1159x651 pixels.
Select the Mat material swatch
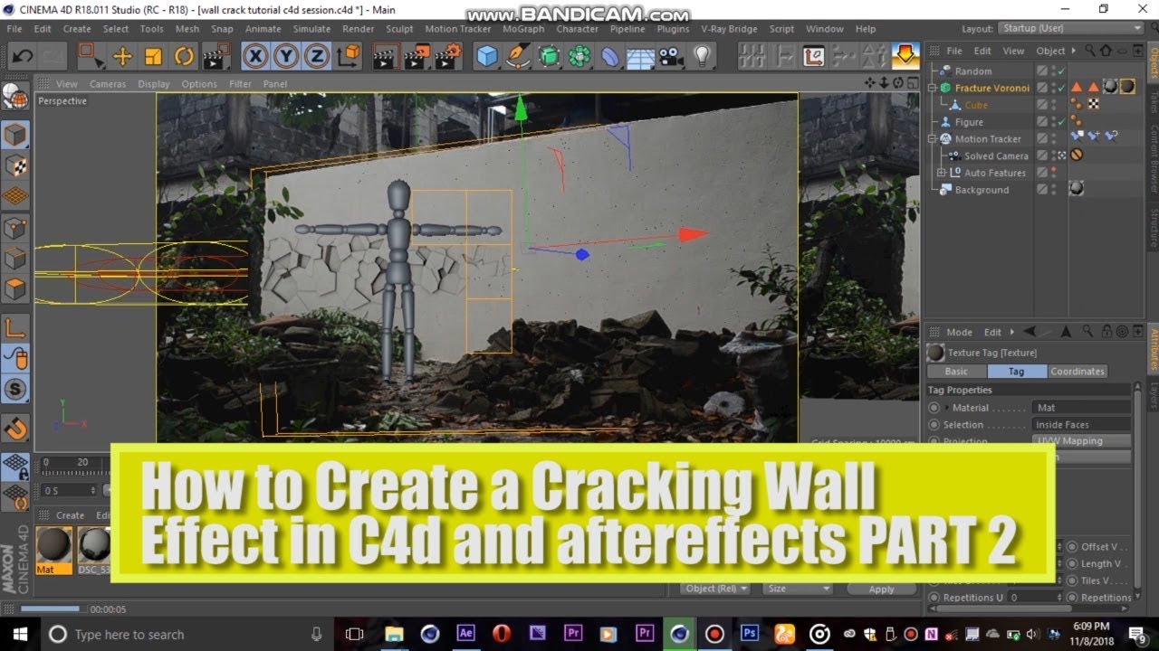coord(53,551)
